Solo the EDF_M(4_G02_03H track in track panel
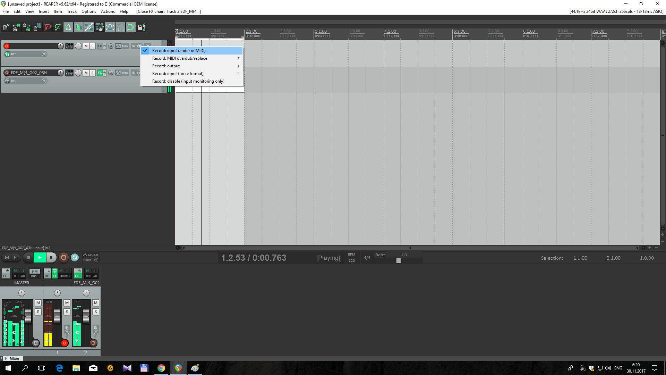The height and width of the screenshot is (375, 666). pos(92,73)
